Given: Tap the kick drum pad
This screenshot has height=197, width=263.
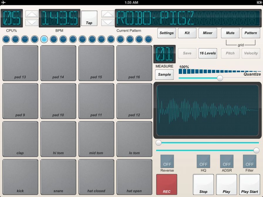Looking at the screenshot, I should point(20,177).
